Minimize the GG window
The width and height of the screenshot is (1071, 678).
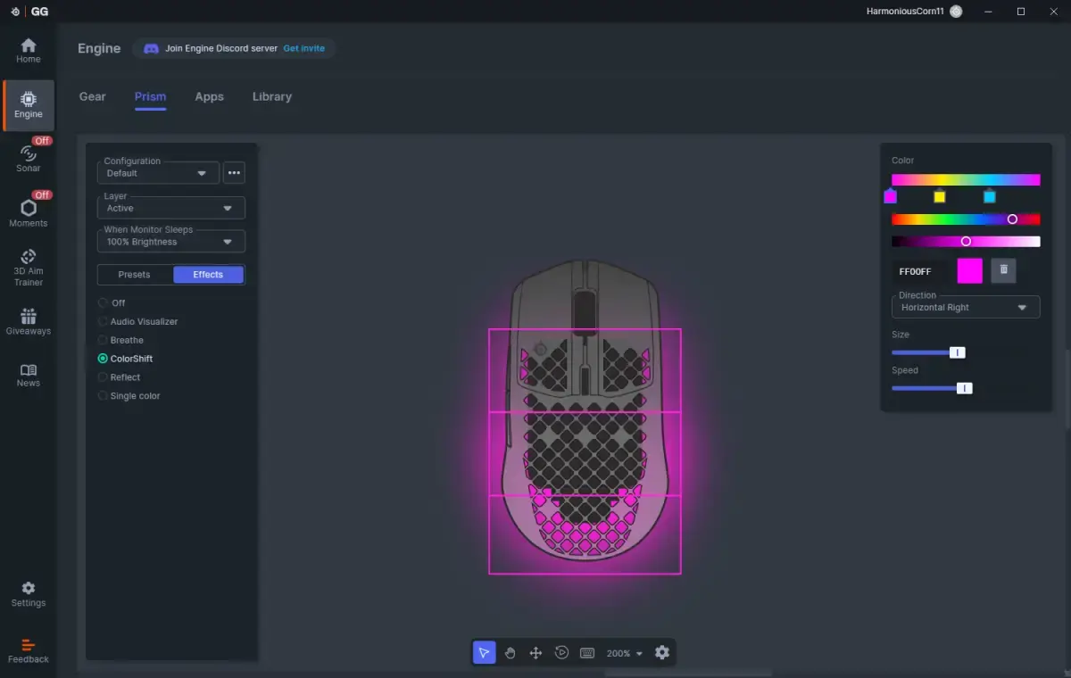[x=989, y=12]
